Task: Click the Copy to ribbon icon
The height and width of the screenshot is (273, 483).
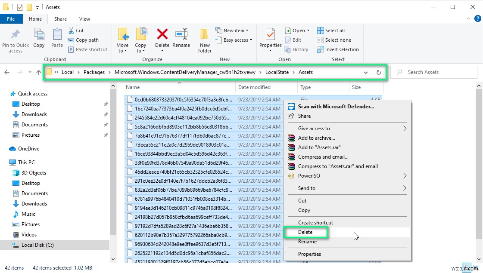Action: tap(141, 34)
